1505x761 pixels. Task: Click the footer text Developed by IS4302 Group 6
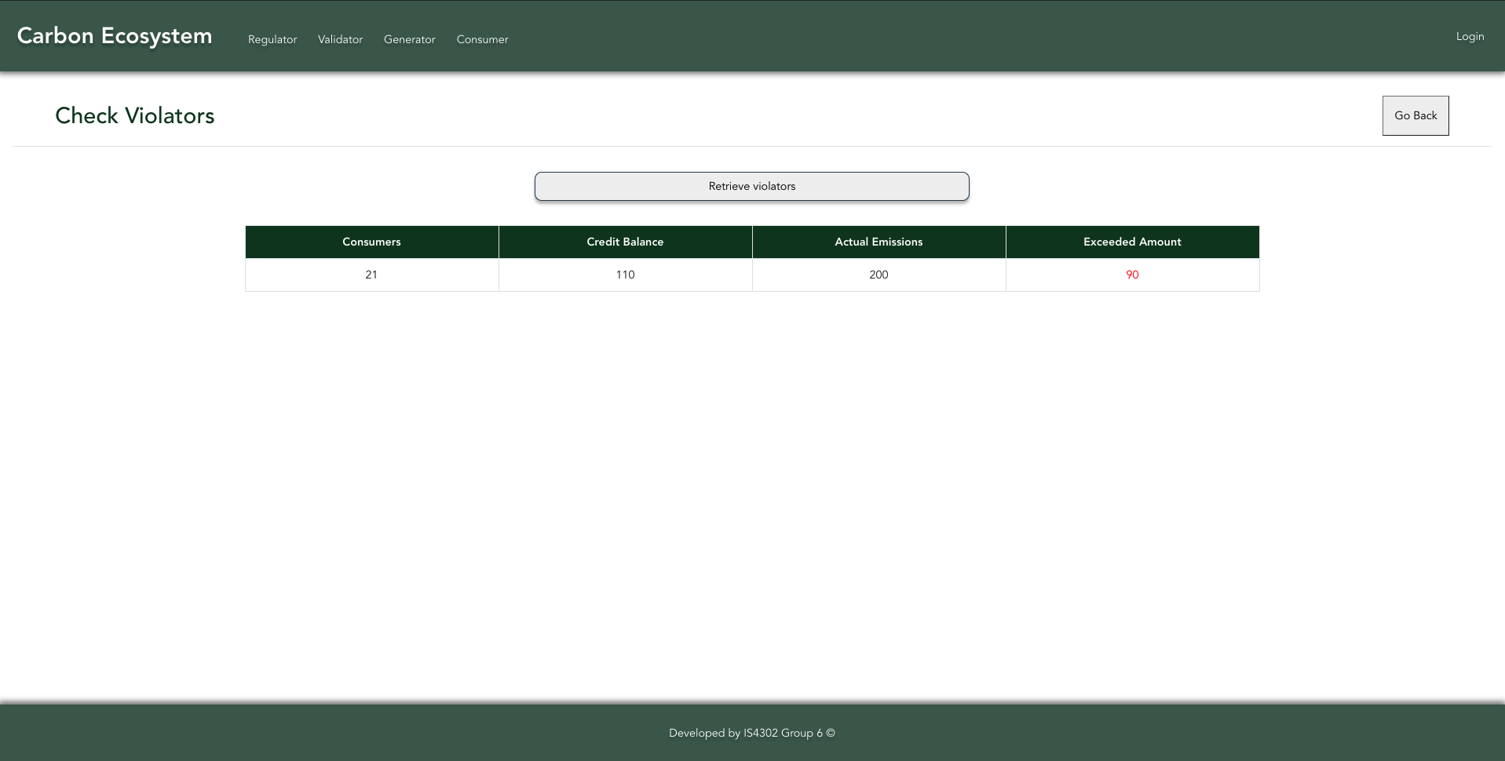(752, 733)
